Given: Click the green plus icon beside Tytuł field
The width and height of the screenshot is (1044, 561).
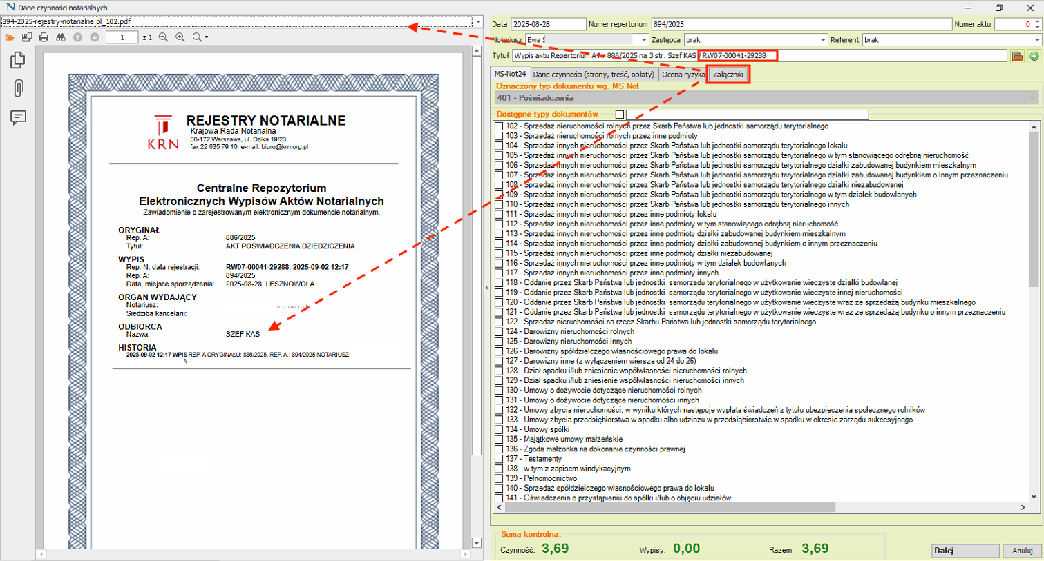Looking at the screenshot, I should 1034,56.
